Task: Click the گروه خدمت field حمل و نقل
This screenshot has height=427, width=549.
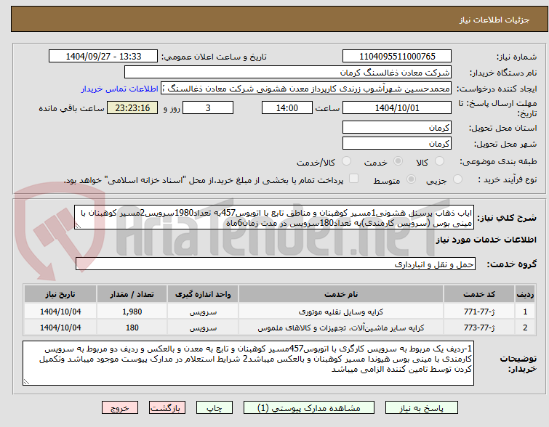Action: [x=275, y=264]
